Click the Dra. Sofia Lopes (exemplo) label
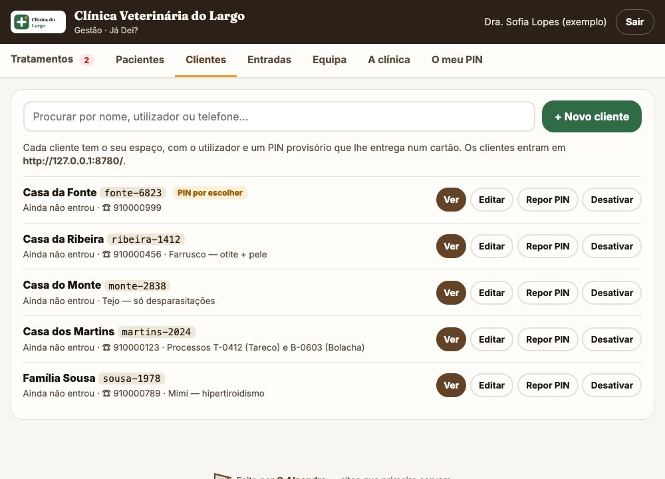The height and width of the screenshot is (479, 665). (545, 22)
